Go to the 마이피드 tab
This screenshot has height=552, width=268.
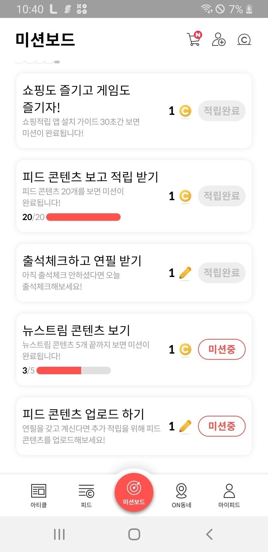tap(229, 495)
